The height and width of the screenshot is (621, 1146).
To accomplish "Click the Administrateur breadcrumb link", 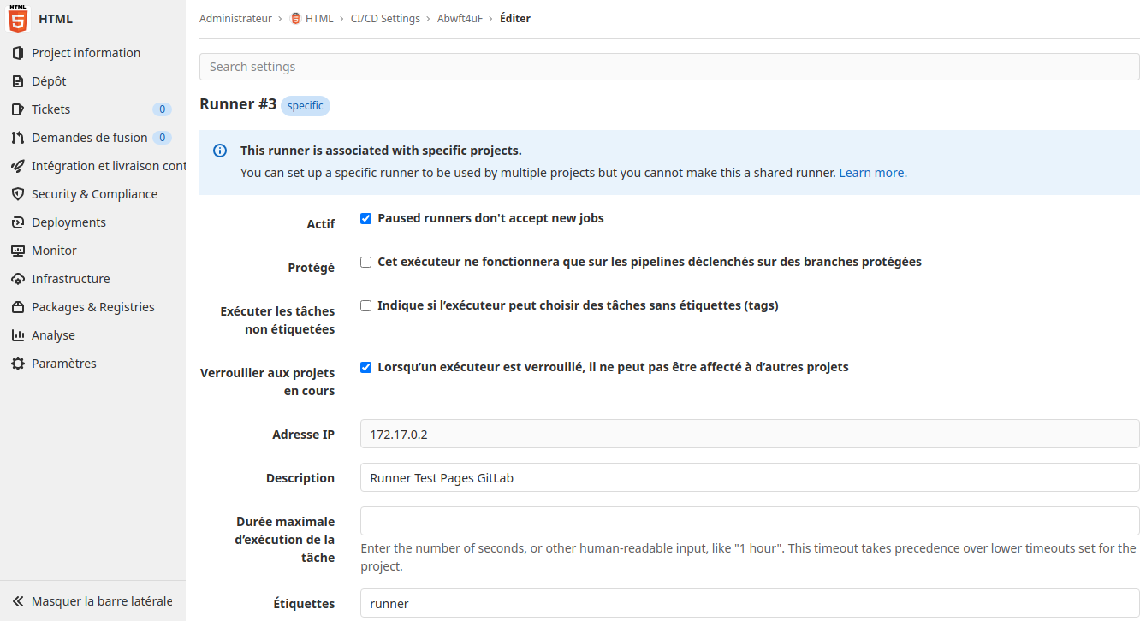I will [x=235, y=19].
